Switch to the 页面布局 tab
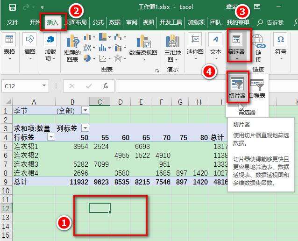Viewport: 298px width, 241px height. tap(76, 22)
